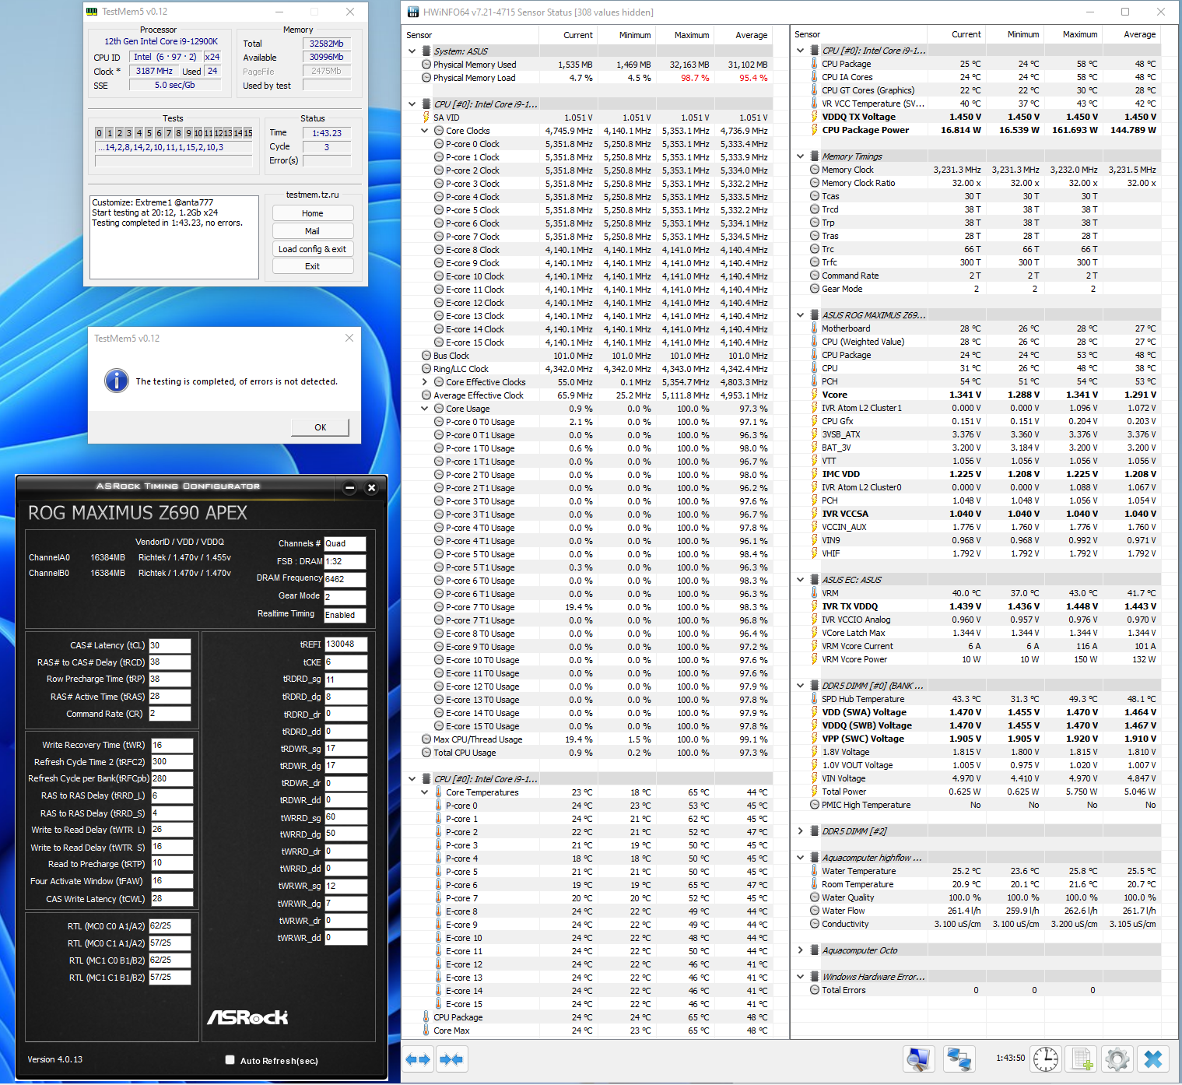Click the tWRRD_sg value field

345,817
